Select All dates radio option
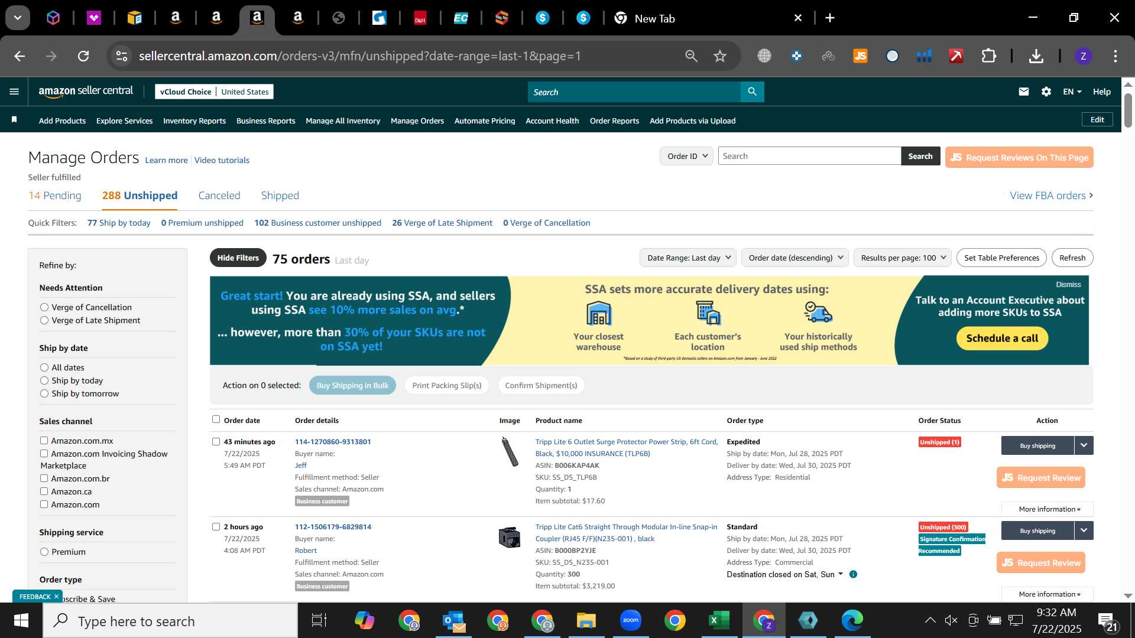 (44, 367)
